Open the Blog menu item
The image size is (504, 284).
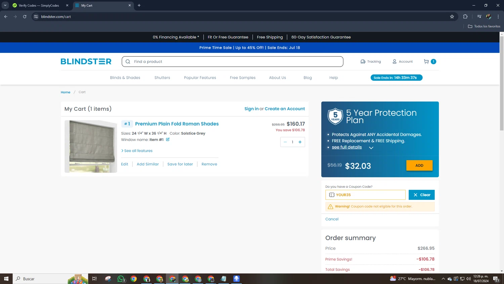coord(308,78)
